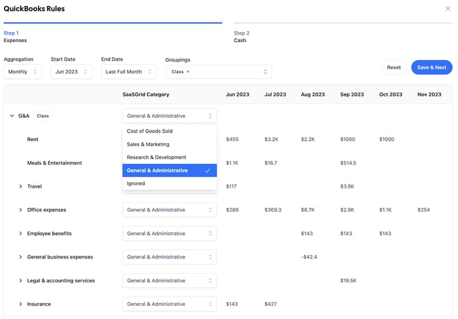This screenshot has height=319, width=458.
Task: Expand the Office expenses row
Action: coord(21,210)
